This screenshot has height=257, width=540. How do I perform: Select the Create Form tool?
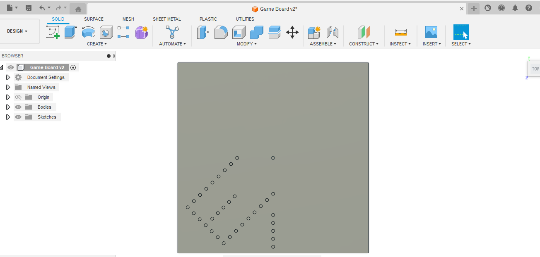coord(142,32)
